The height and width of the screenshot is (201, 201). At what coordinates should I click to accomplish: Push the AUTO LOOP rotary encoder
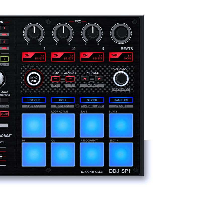(x=121, y=79)
